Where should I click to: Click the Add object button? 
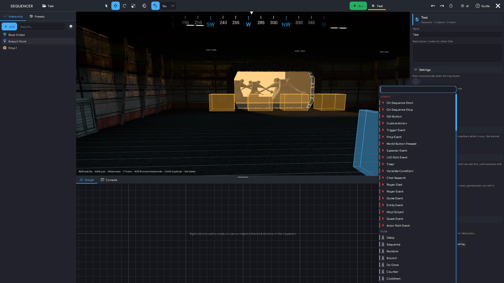point(9,26)
